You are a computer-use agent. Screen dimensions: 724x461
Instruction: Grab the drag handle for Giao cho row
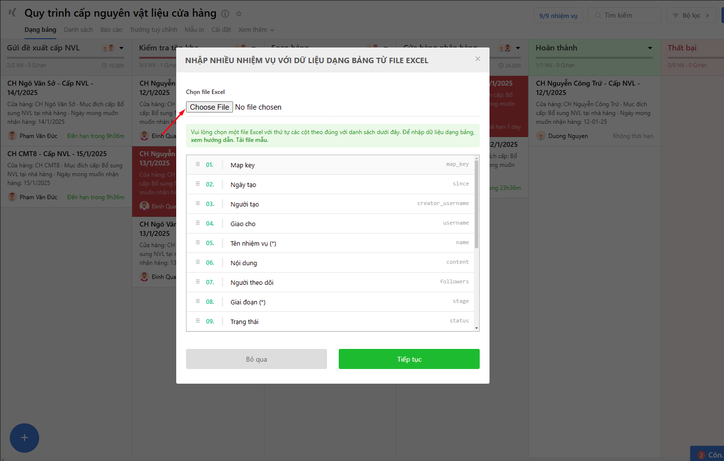(198, 223)
